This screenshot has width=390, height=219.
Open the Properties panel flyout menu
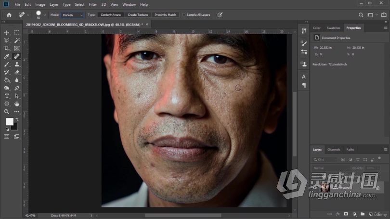(x=386, y=28)
